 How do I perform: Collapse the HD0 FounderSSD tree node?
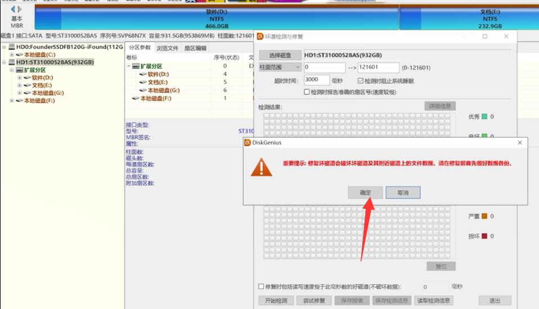pos(4,47)
